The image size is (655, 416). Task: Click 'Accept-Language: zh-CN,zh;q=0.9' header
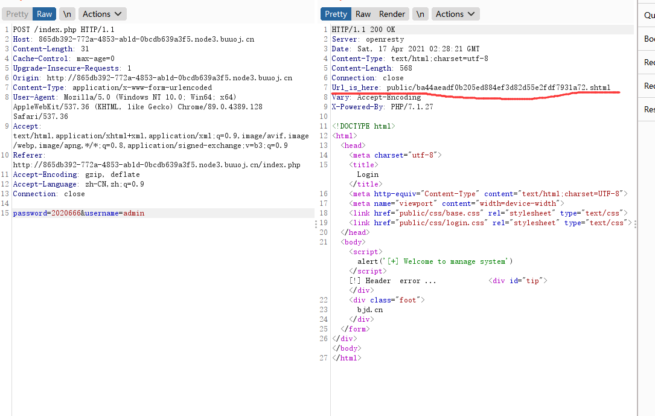point(78,184)
